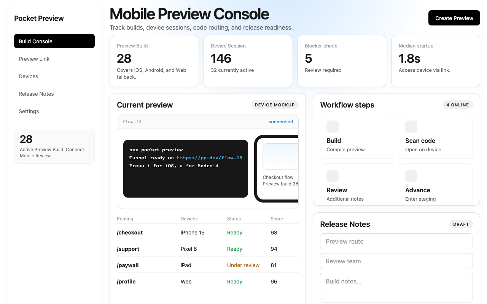The height and width of the screenshot is (304, 487).
Task: Click into the Build notes textarea
Action: click(396, 288)
